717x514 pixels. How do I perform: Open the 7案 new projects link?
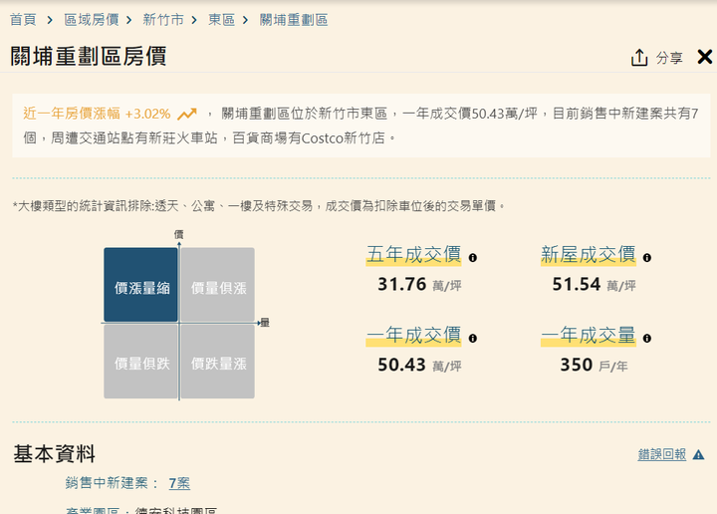click(179, 483)
